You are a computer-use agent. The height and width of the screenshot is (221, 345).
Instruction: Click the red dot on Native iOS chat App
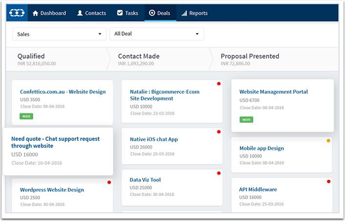(219, 132)
